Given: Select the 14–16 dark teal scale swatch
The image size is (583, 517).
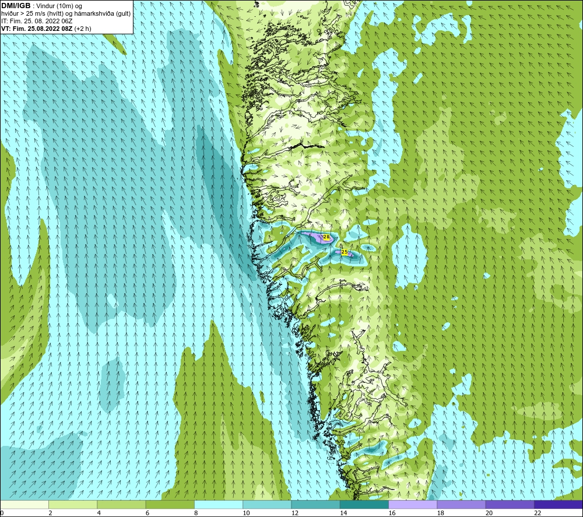Looking at the screenshot, I should pyautogui.click(x=364, y=504).
